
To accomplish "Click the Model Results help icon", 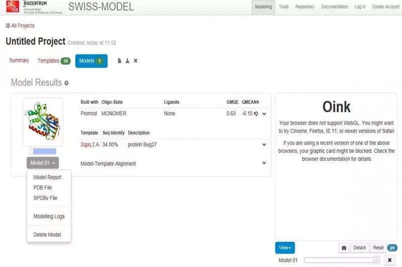I will (x=66, y=83).
